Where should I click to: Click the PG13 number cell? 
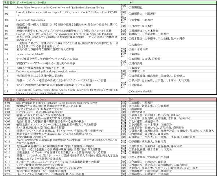(x=10, y=142)
